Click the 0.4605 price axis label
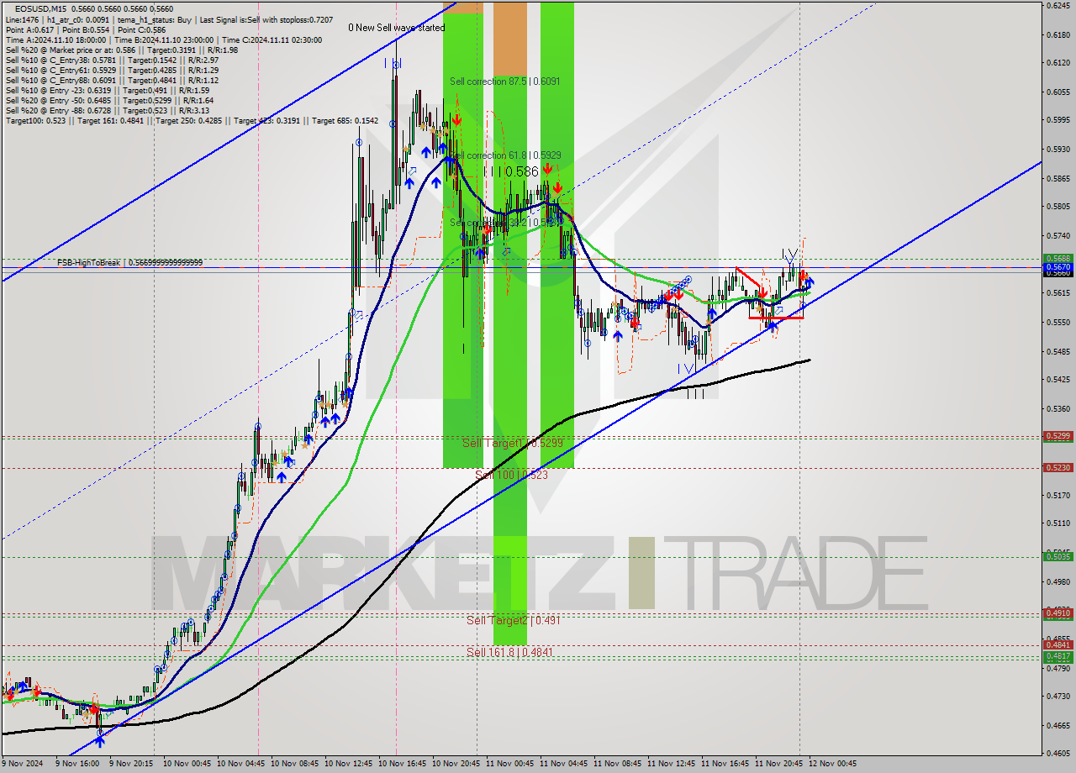The image size is (1076, 773). click(x=1058, y=754)
